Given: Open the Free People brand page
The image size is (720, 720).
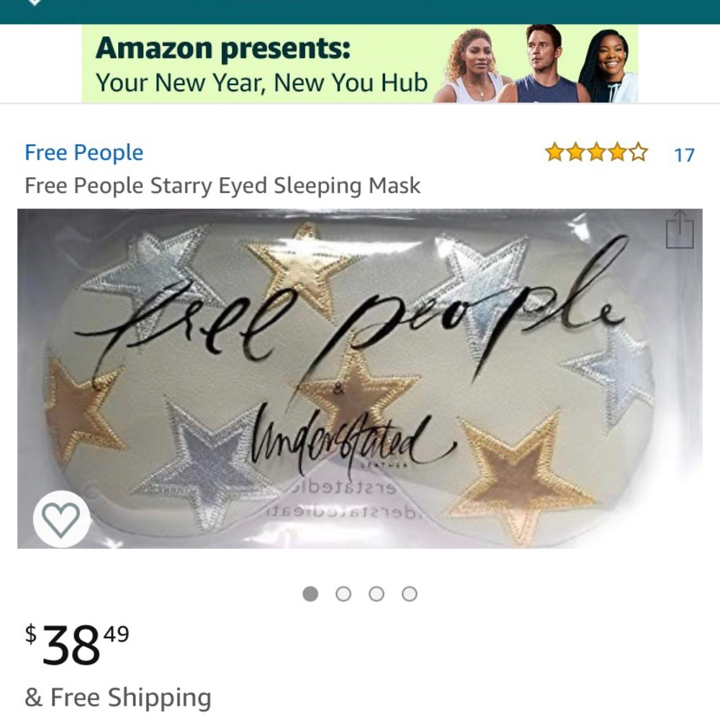Looking at the screenshot, I should tap(84, 152).
